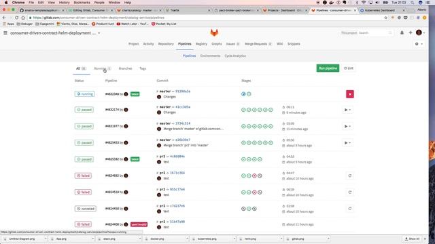Cancel running pipeline #4832348 with red X
Viewport: 435px width, 244px height.
[350, 94]
